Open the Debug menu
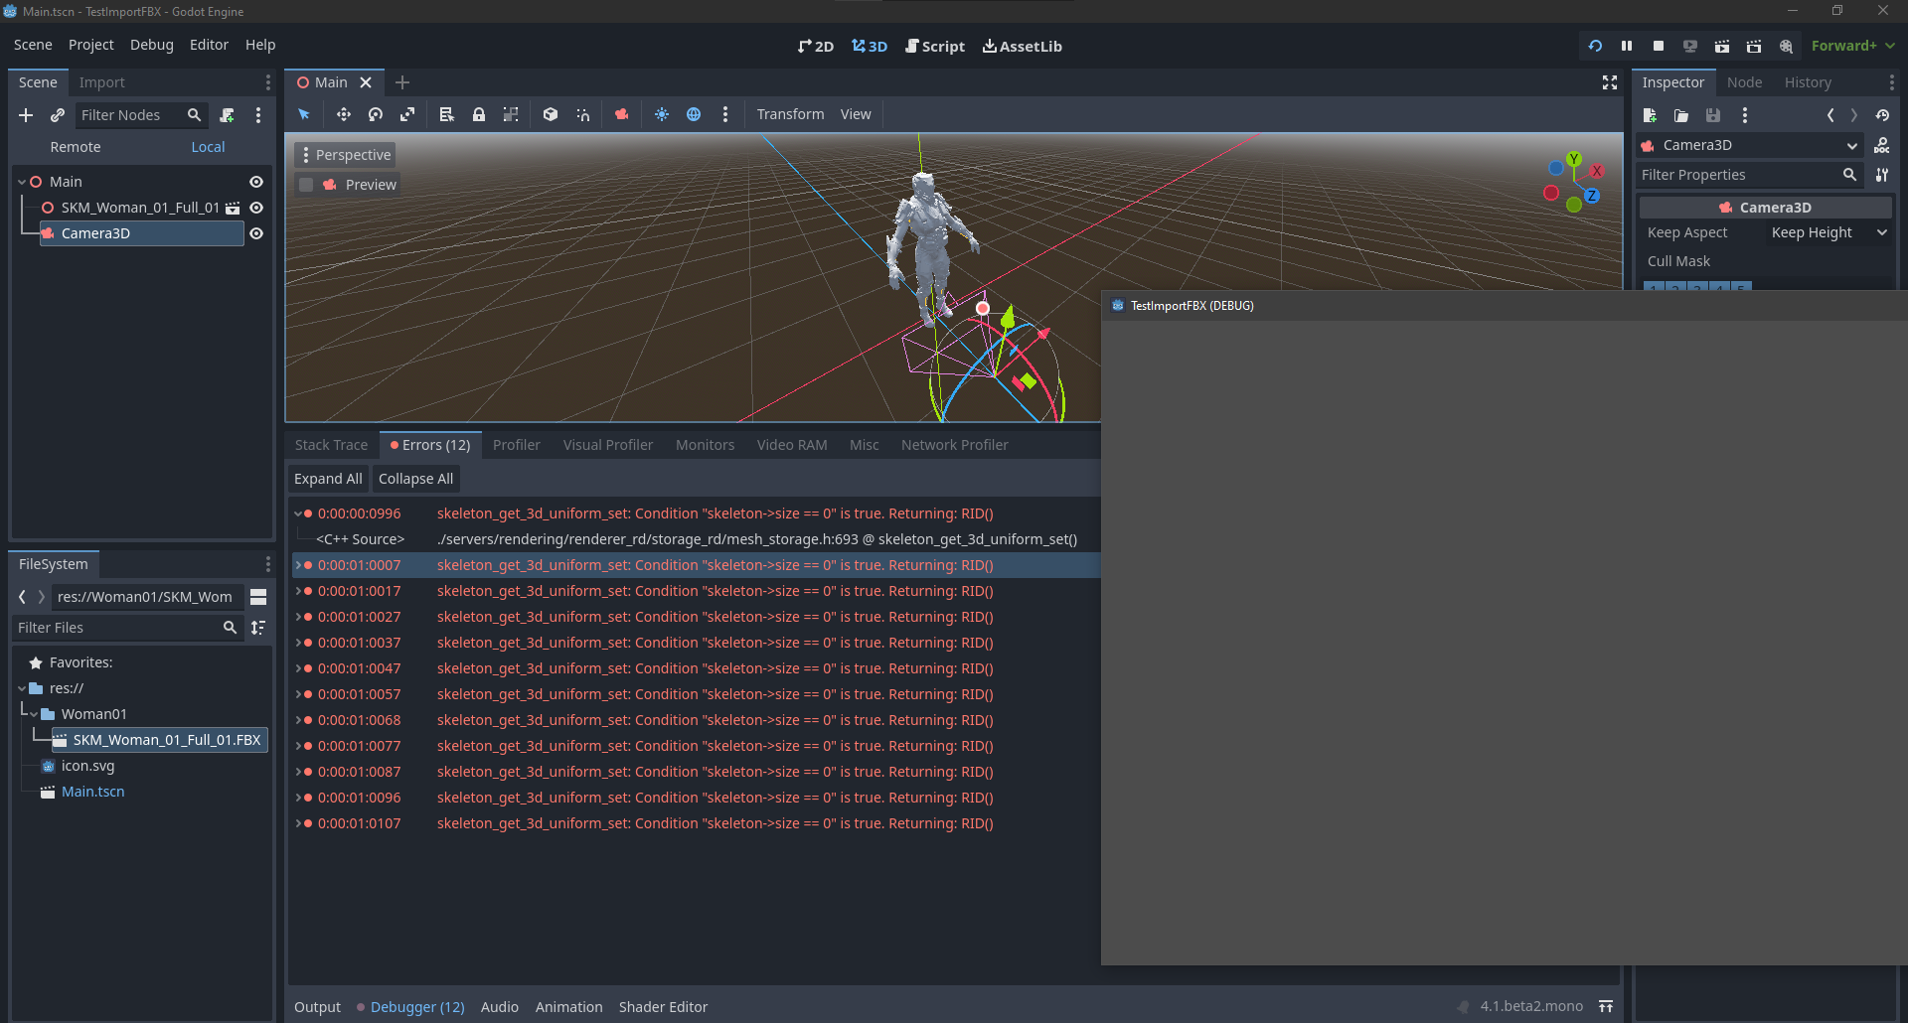Viewport: 1908px width, 1023px height. (151, 45)
